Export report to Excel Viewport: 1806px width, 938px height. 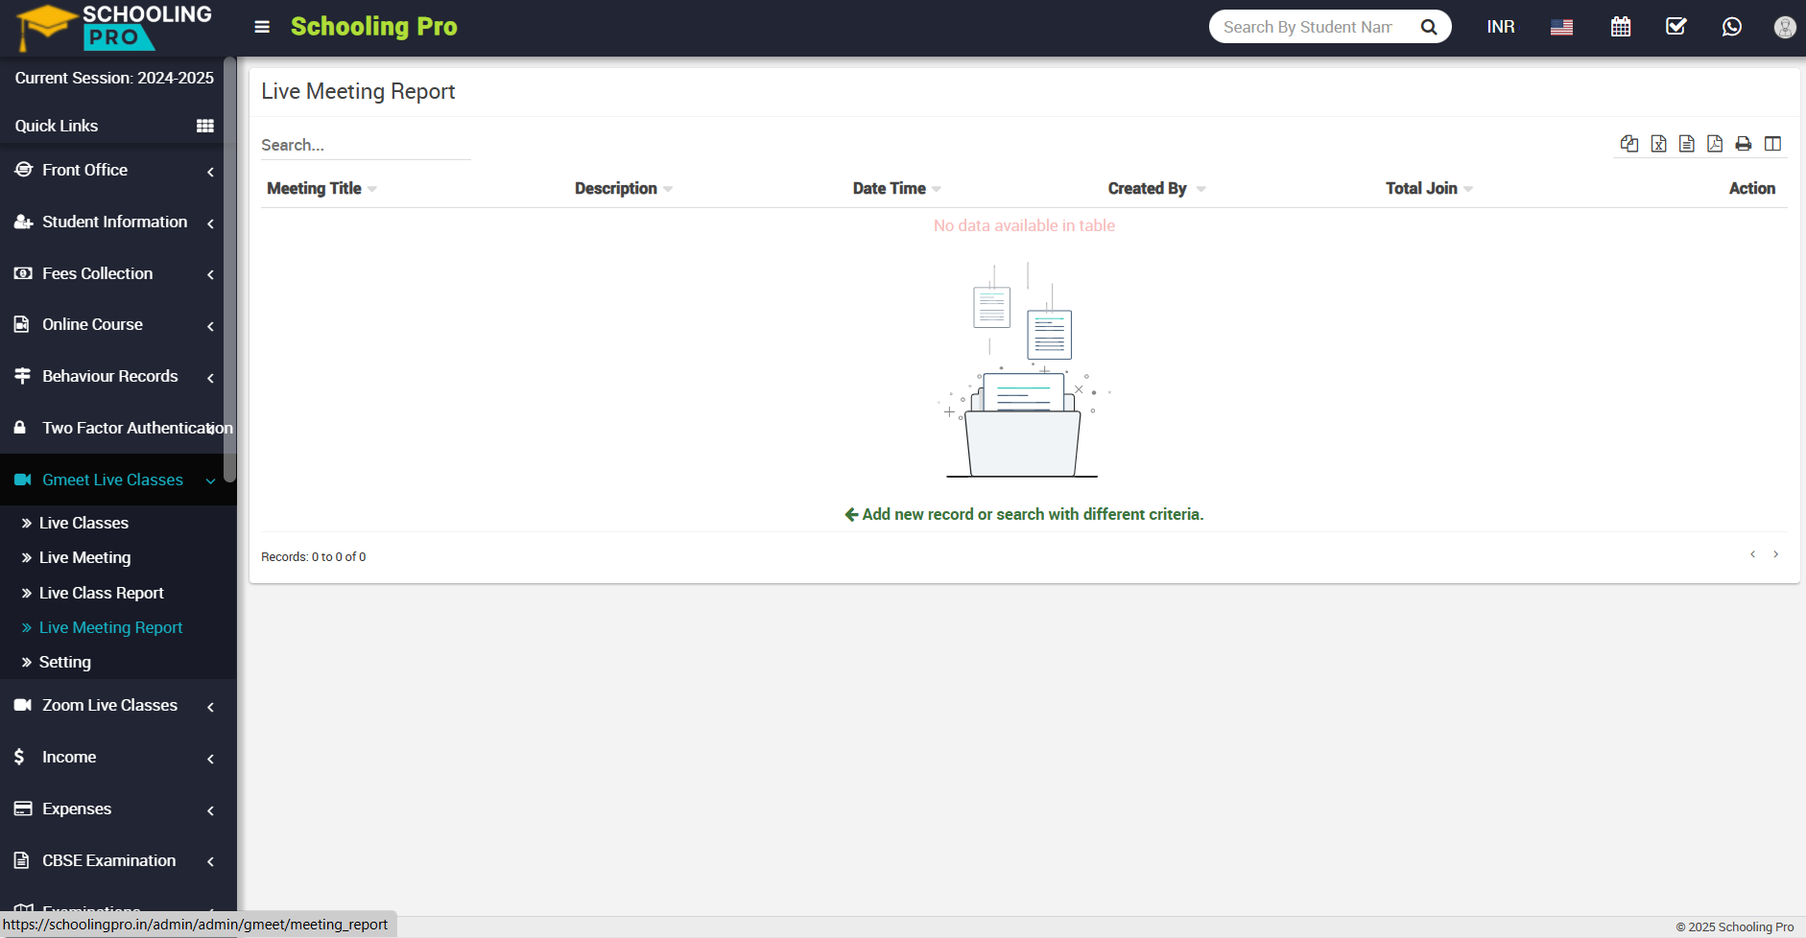pos(1658,144)
